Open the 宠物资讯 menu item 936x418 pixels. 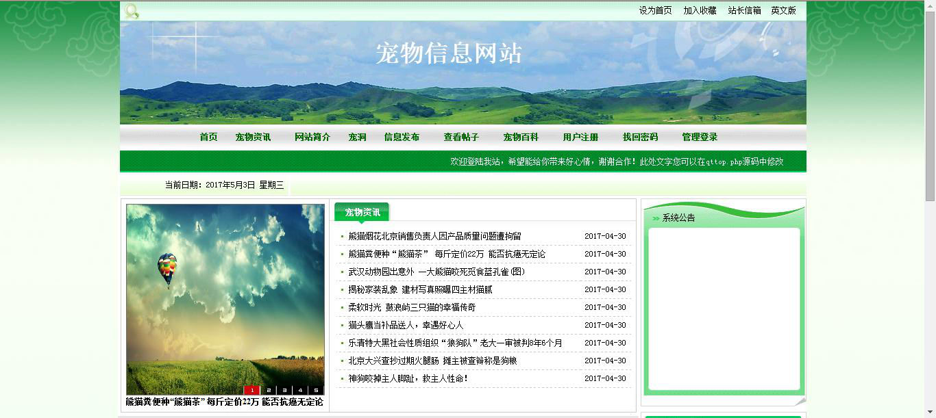(x=251, y=137)
